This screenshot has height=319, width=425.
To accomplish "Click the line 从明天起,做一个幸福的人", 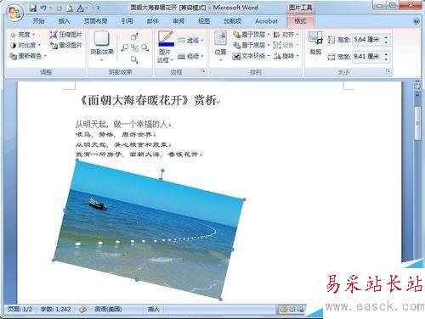I will tap(122, 124).
